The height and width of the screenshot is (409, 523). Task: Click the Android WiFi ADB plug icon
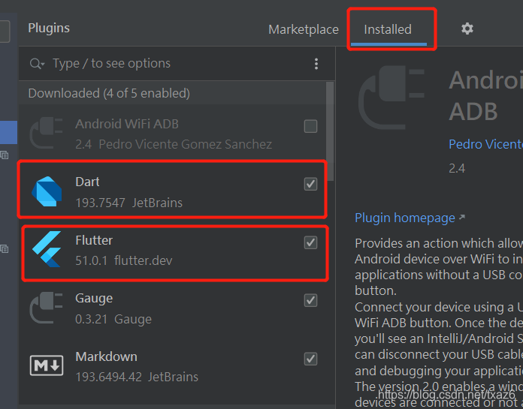[47, 134]
